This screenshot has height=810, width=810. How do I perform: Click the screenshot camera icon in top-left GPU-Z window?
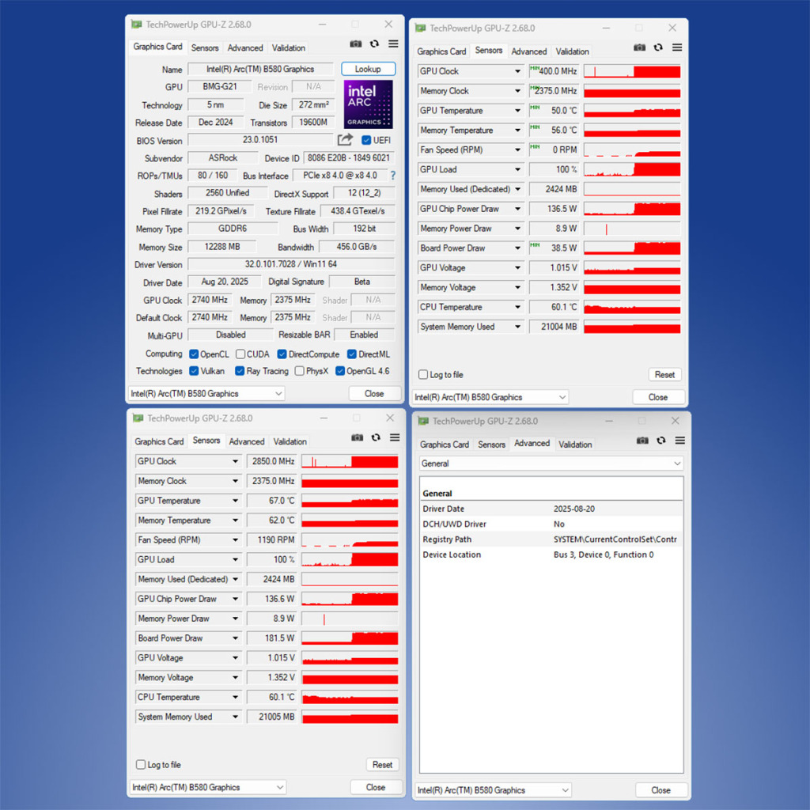click(355, 44)
